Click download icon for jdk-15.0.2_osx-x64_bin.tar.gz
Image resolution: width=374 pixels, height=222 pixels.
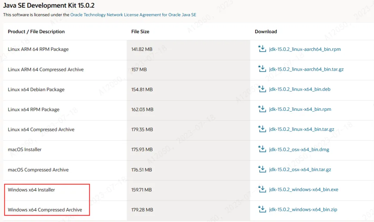[262, 169]
